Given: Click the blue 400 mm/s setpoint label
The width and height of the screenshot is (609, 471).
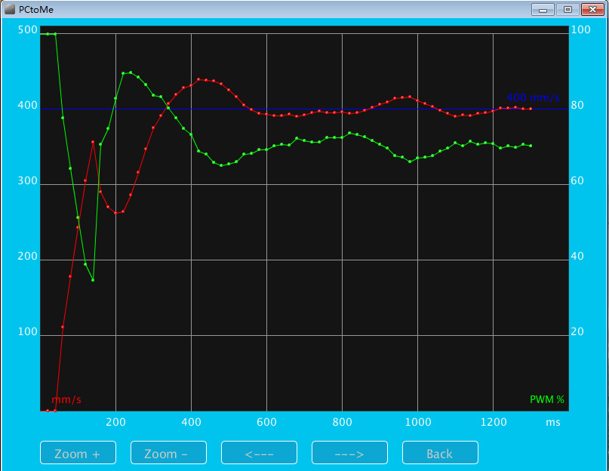Looking at the screenshot, I should pyautogui.click(x=533, y=97).
